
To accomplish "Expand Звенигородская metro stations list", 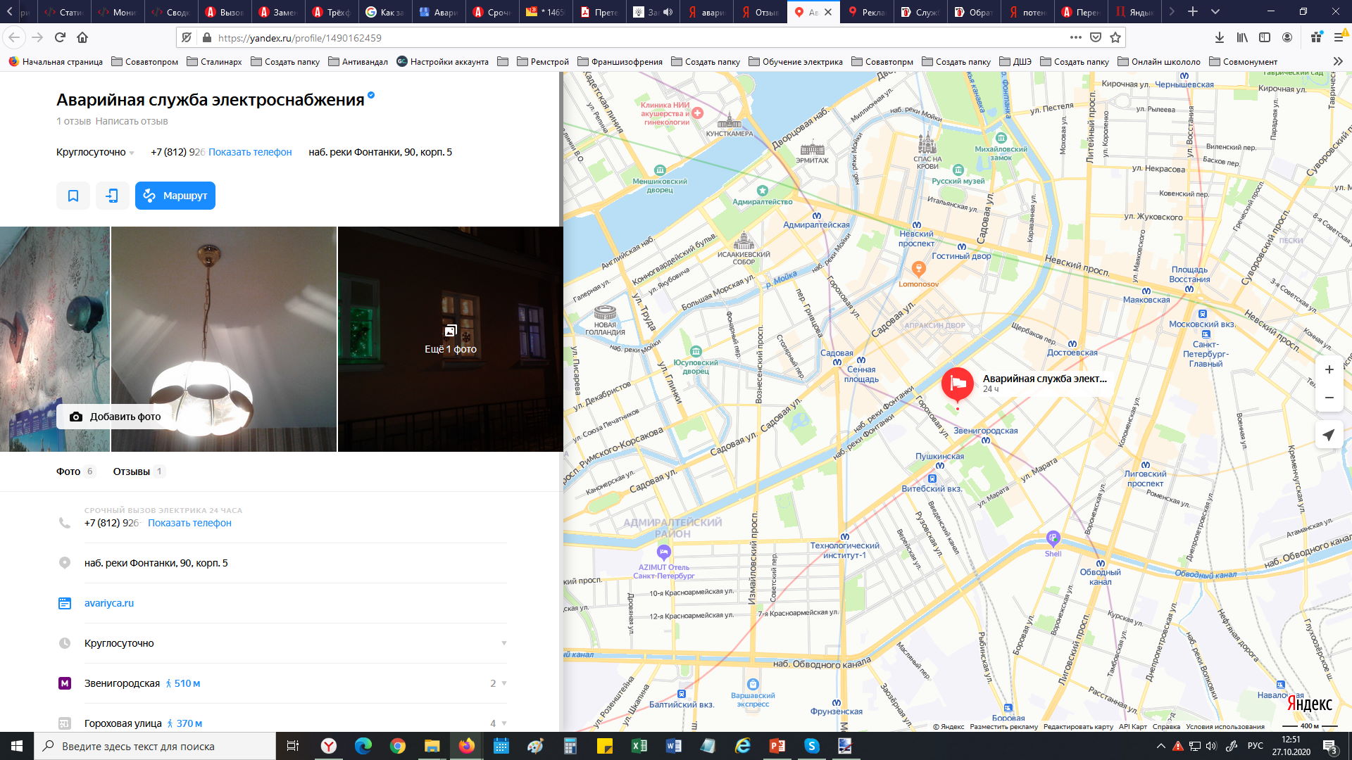I will tap(503, 683).
